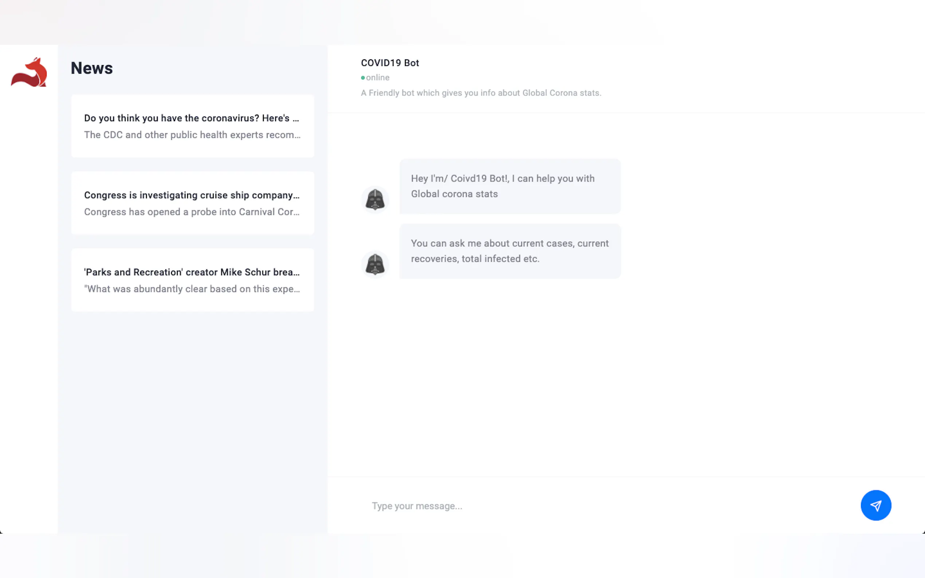The image size is (925, 578).
Task: Click the CDC public health experts summary text
Action: (192, 135)
